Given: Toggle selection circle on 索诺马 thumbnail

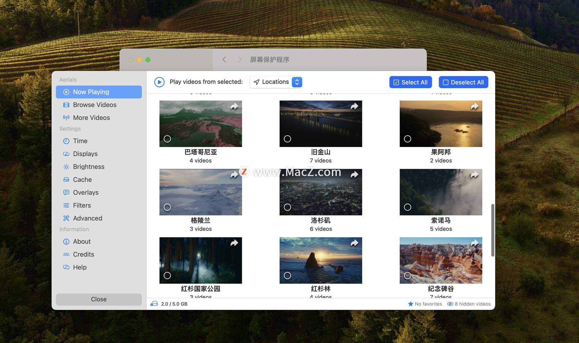Looking at the screenshot, I should [x=407, y=207].
